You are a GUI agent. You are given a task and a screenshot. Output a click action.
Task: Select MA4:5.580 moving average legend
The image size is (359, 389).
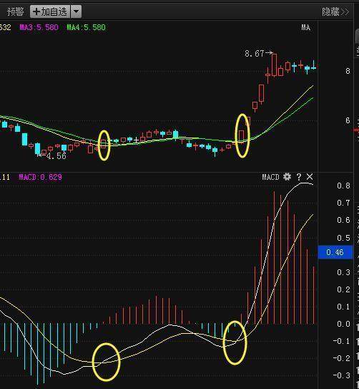point(86,27)
